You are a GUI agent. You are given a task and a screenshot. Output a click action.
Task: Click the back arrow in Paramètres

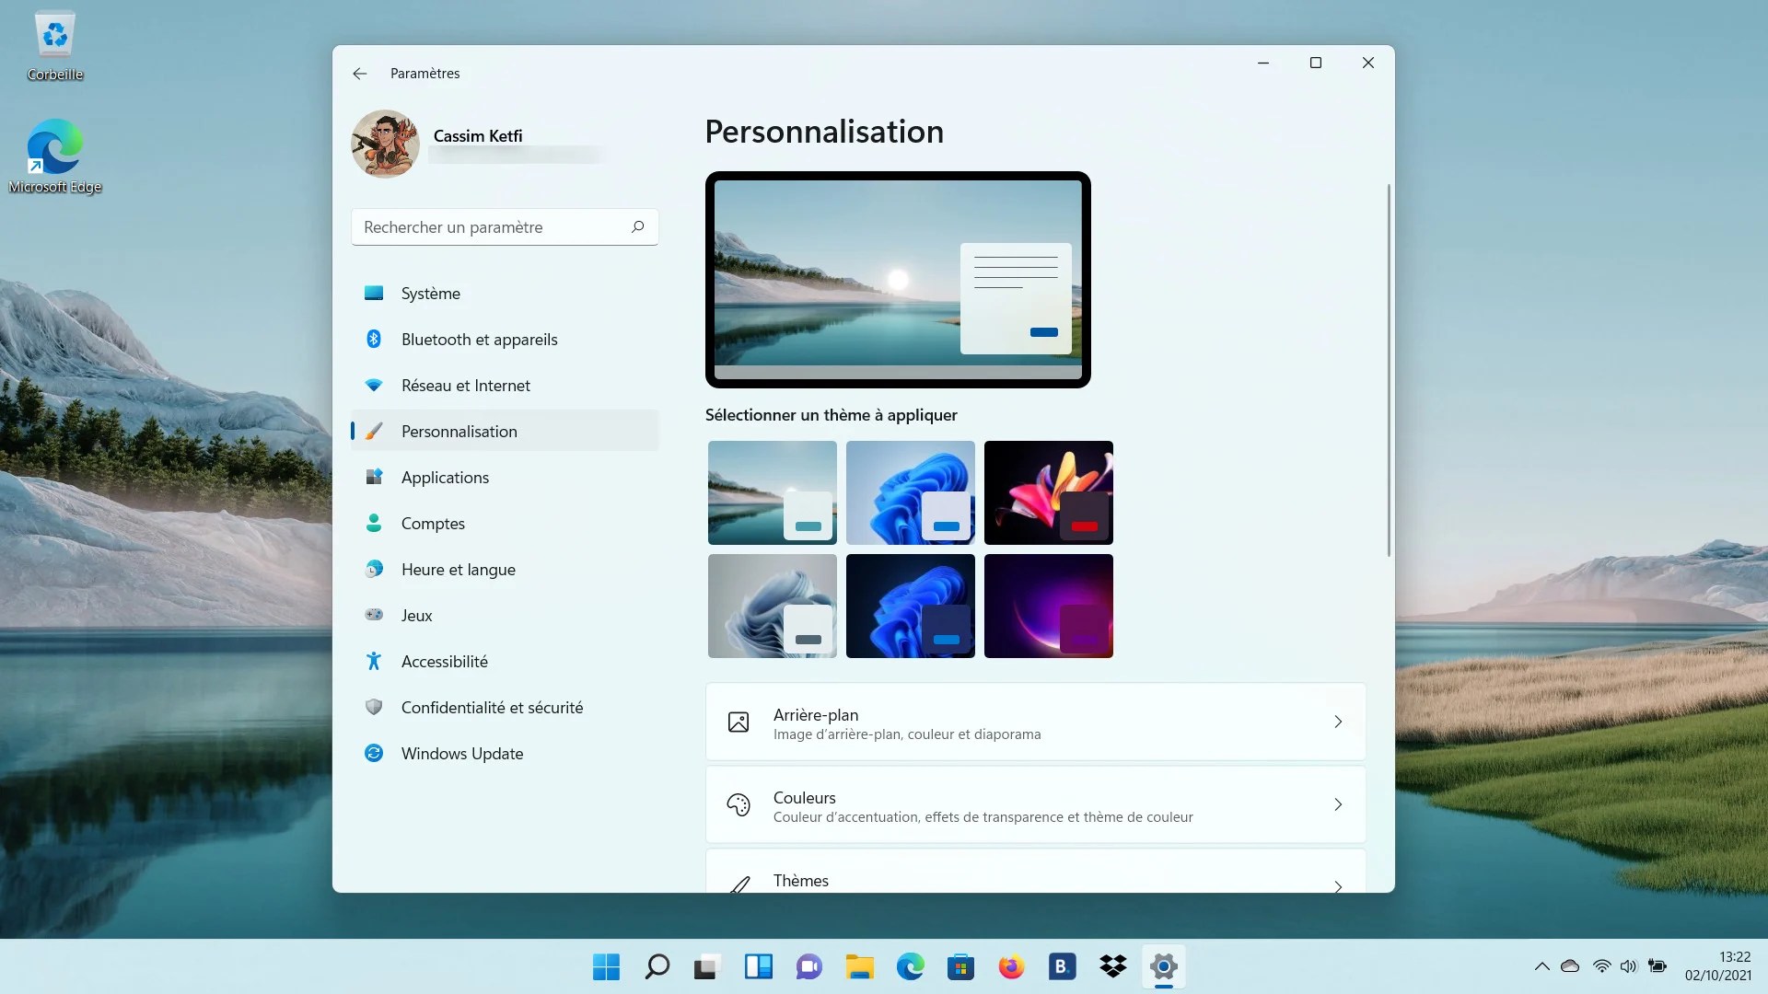coord(359,74)
